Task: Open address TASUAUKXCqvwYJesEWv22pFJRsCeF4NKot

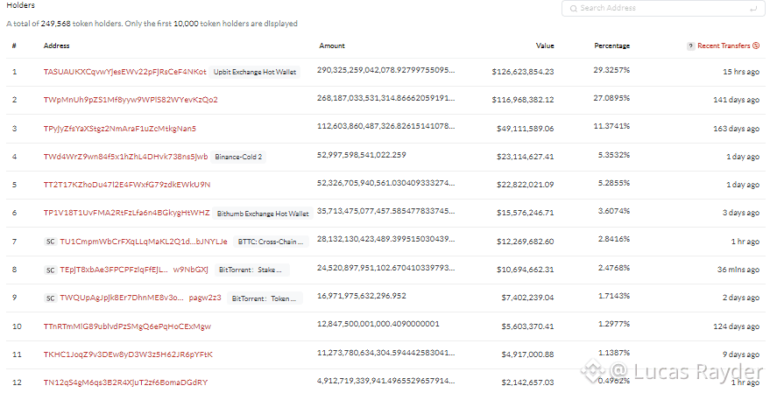Action: [x=124, y=72]
